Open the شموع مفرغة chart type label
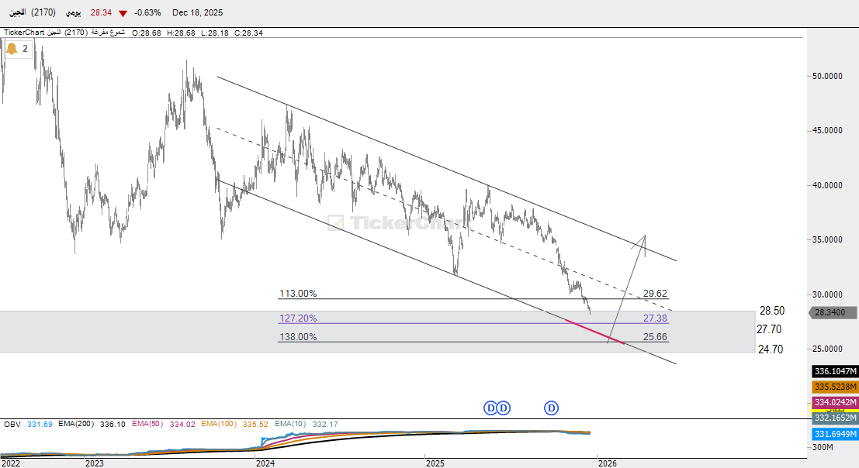 pos(109,33)
